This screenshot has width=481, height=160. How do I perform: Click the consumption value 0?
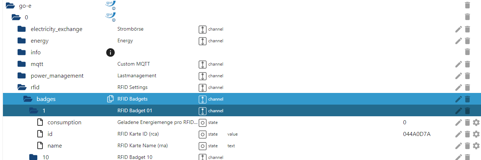pos(405,122)
